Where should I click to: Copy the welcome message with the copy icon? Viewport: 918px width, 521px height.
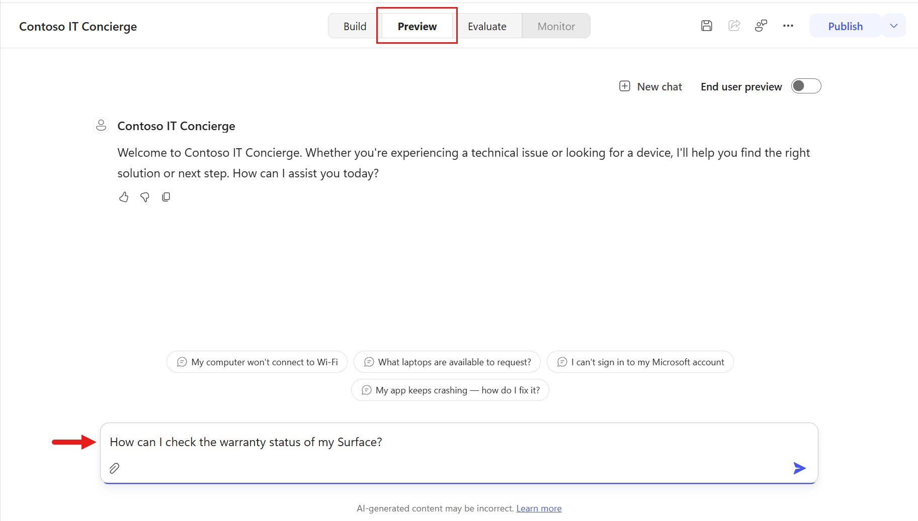click(166, 197)
